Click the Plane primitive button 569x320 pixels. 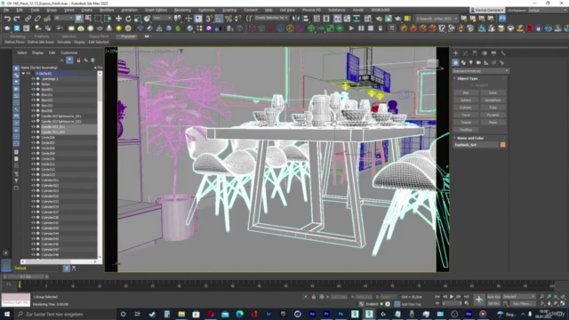click(x=493, y=123)
